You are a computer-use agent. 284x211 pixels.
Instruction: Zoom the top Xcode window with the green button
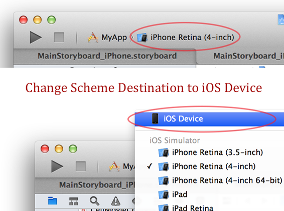click(x=52, y=19)
